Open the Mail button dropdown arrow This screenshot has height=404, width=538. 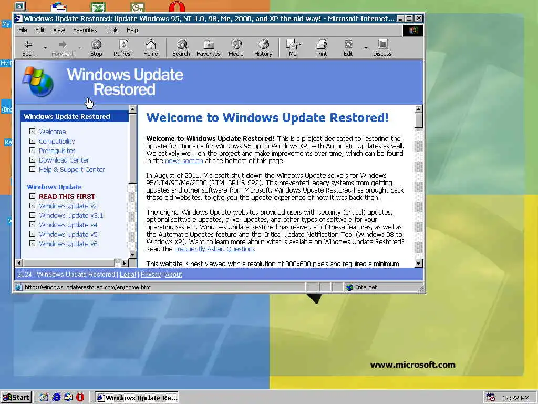coord(300,44)
